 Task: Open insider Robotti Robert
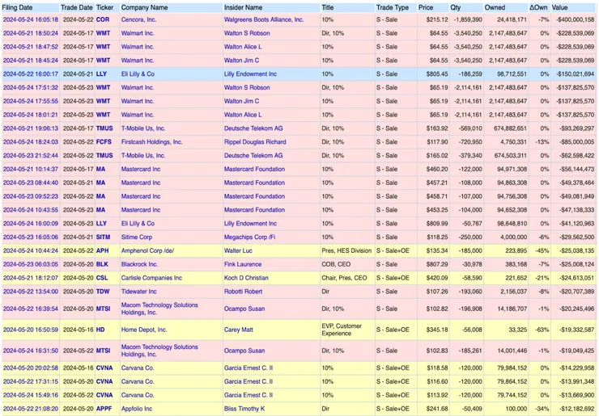(x=243, y=292)
